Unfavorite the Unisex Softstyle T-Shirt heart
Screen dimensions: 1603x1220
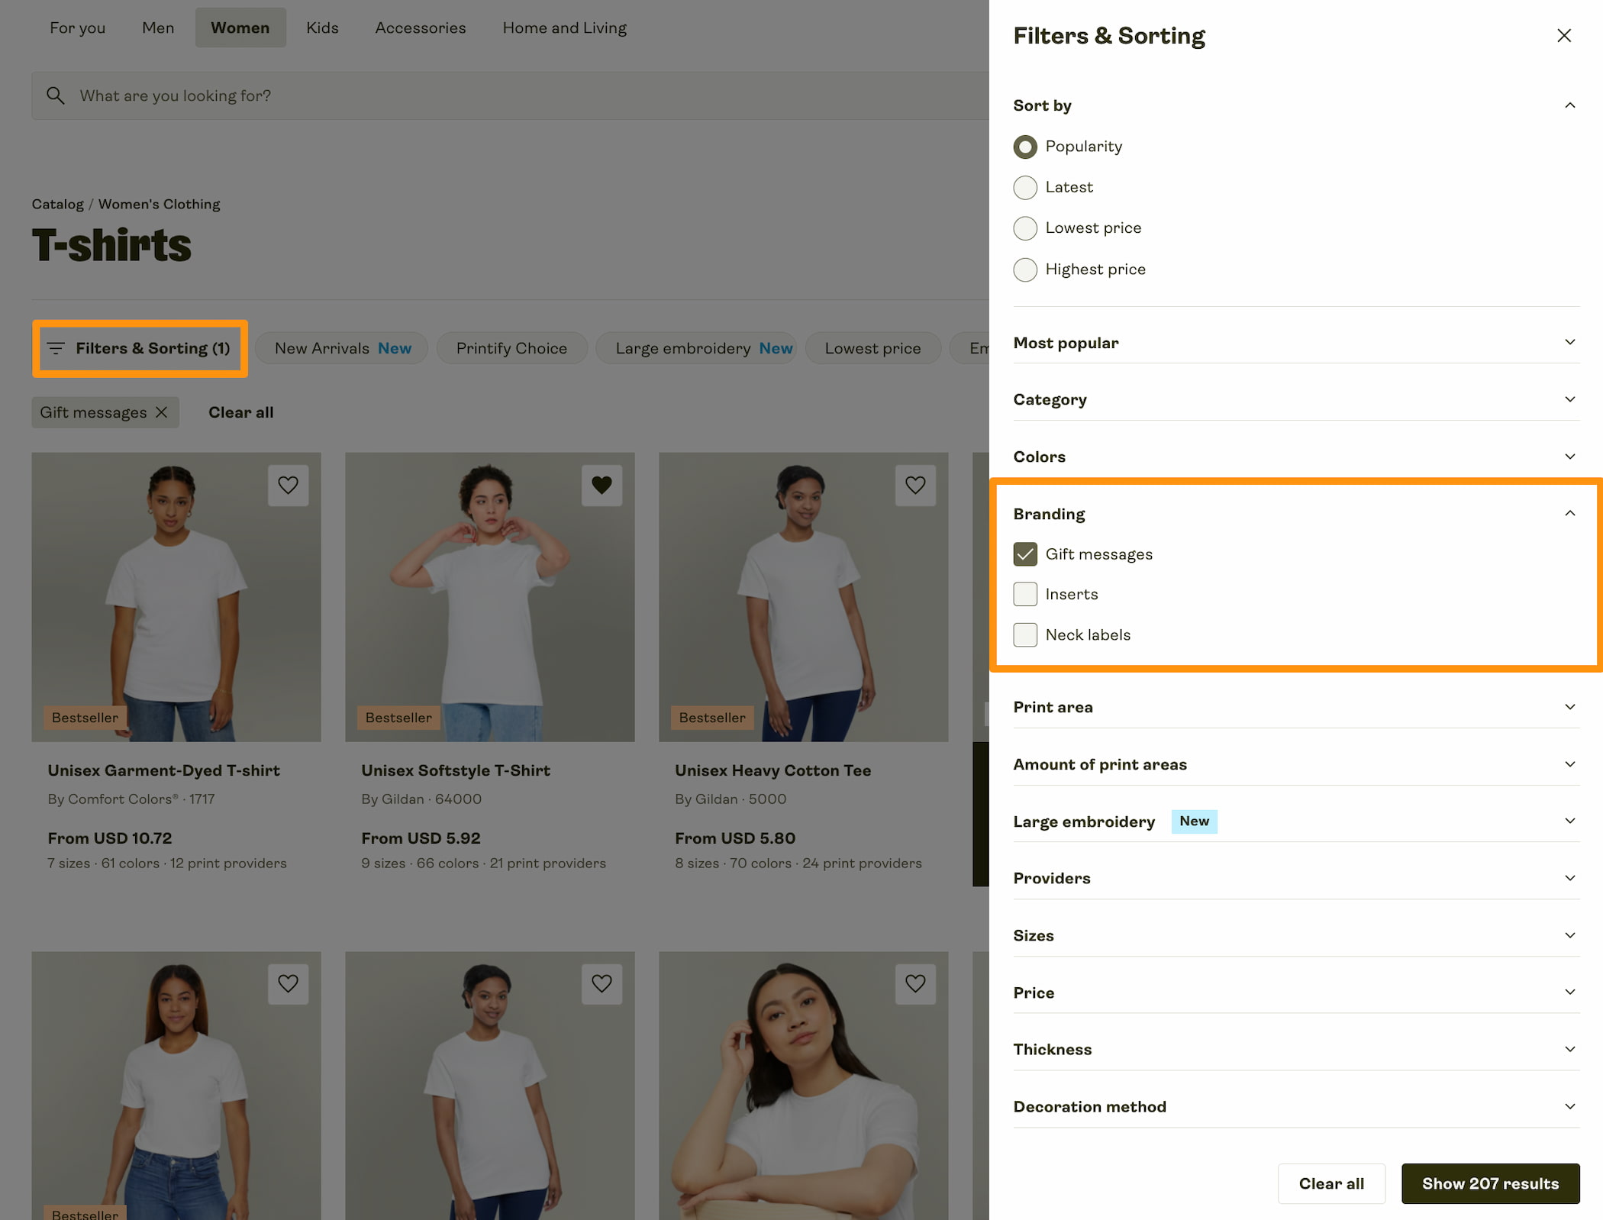[602, 485]
